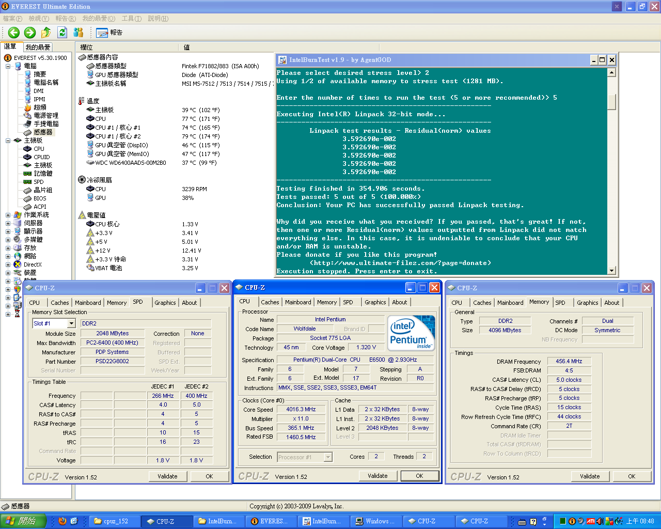Open the 超頻 overclock item in the tree

coord(40,107)
